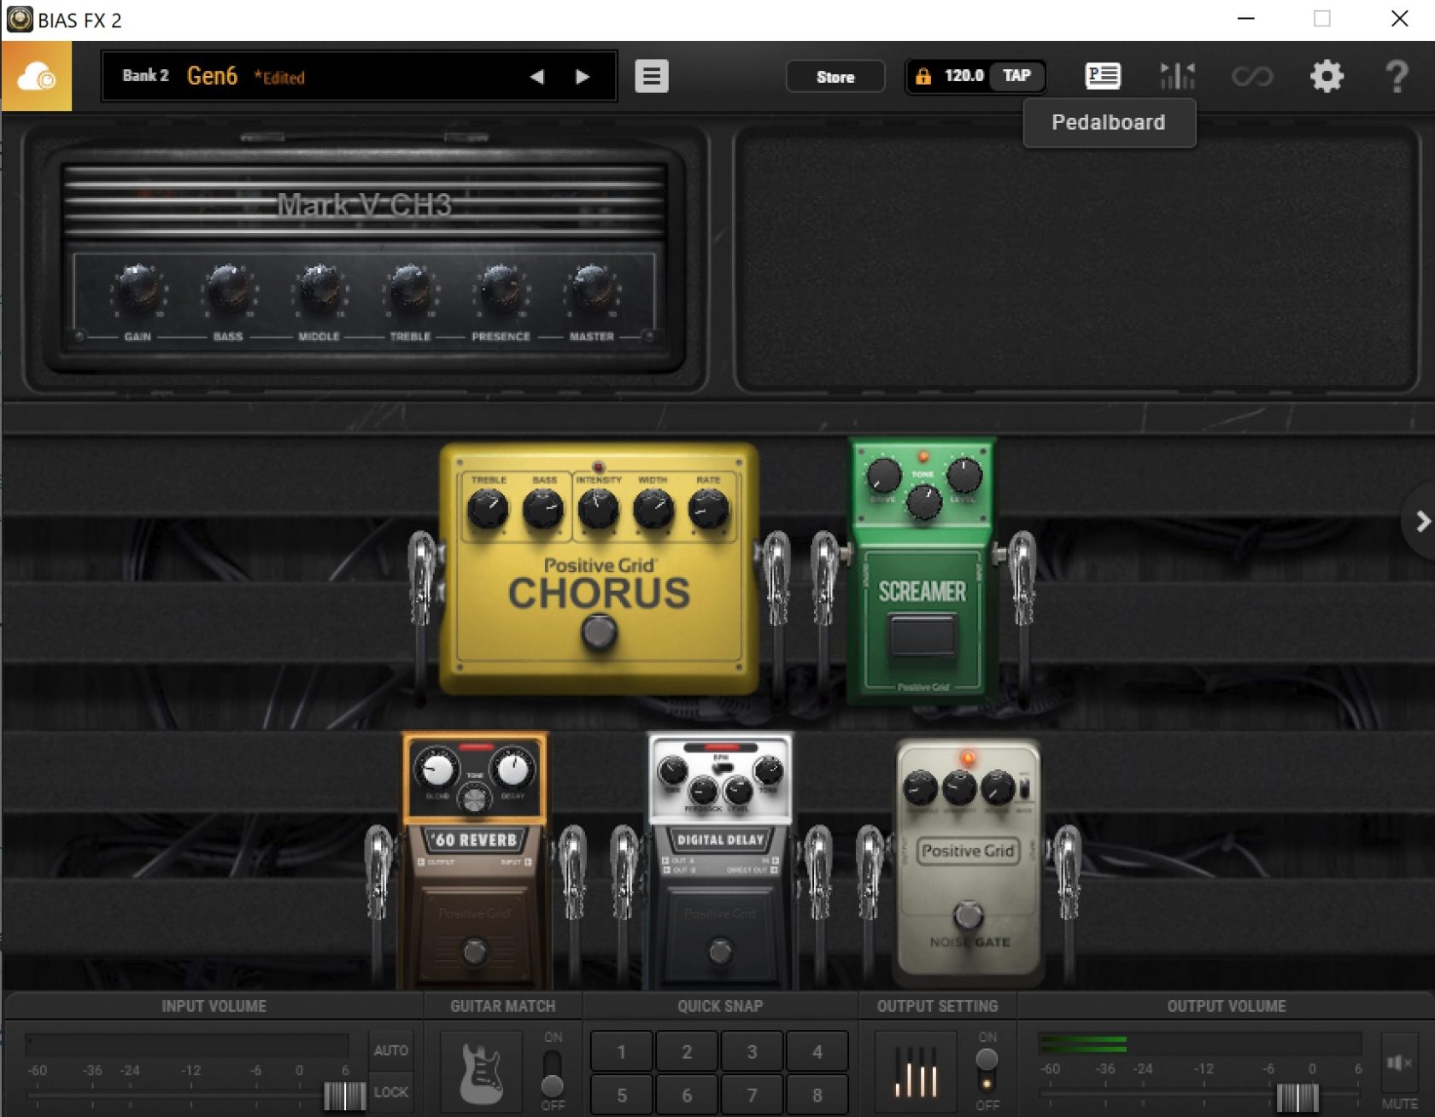This screenshot has width=1435, height=1117.
Task: Toggle the BPM lock icon
Action: pos(923,76)
